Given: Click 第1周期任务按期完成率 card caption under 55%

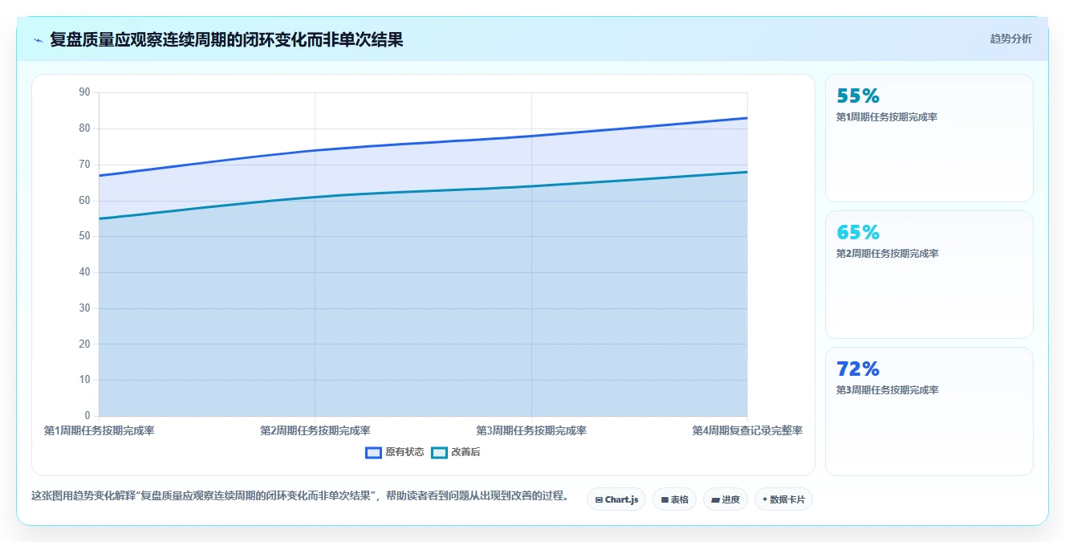Looking at the screenshot, I should click(x=887, y=117).
